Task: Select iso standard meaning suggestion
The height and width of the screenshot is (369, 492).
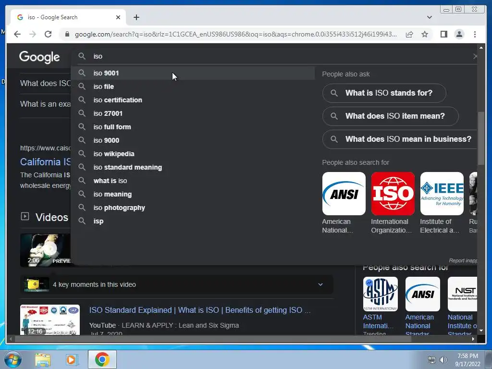Action: click(x=193, y=168)
